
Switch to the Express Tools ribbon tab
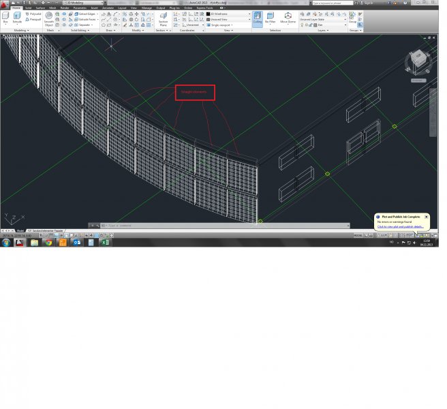(204, 7)
